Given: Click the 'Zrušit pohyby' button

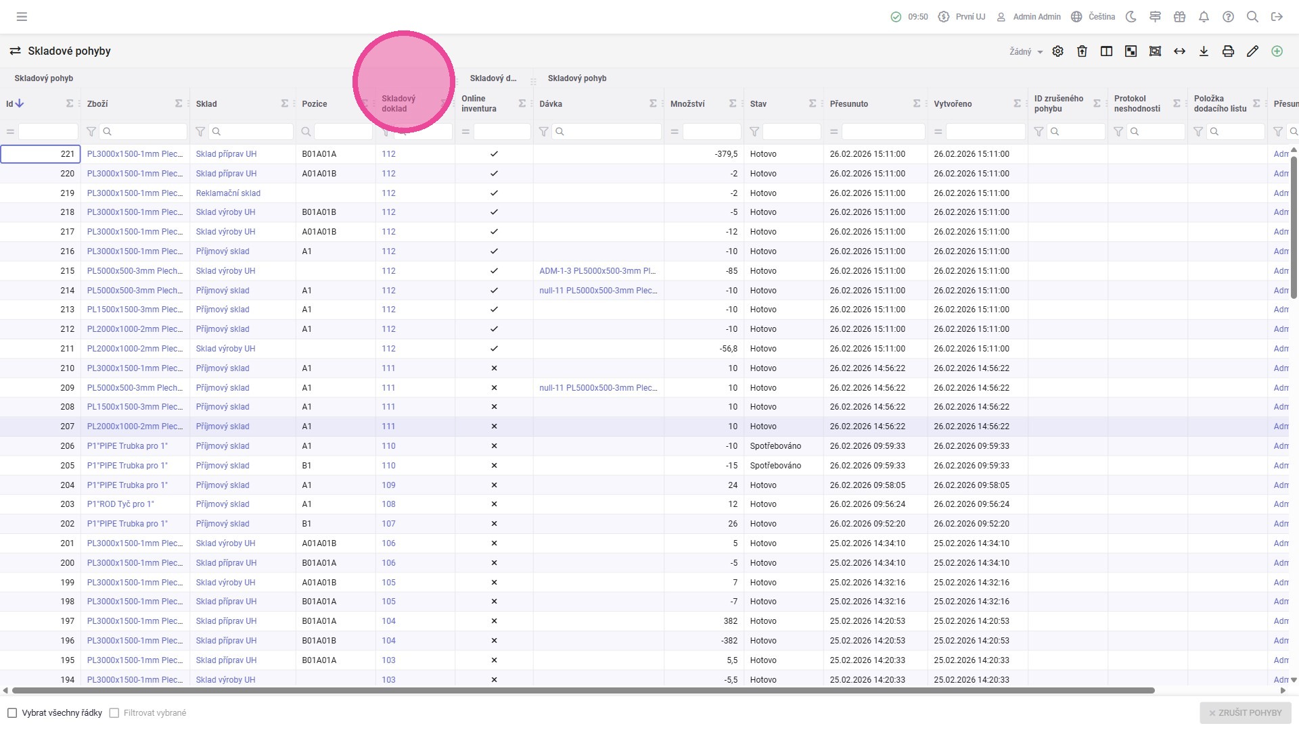Looking at the screenshot, I should tap(1245, 713).
